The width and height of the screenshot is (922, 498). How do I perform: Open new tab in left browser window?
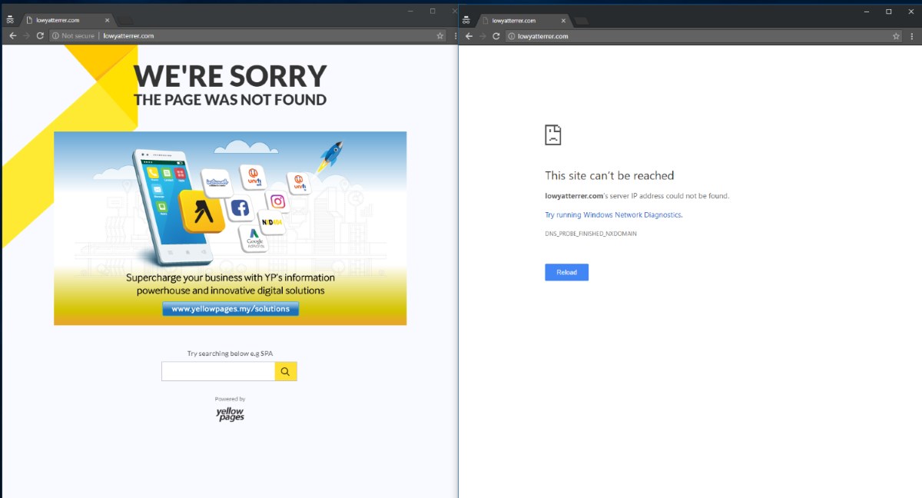click(125, 20)
